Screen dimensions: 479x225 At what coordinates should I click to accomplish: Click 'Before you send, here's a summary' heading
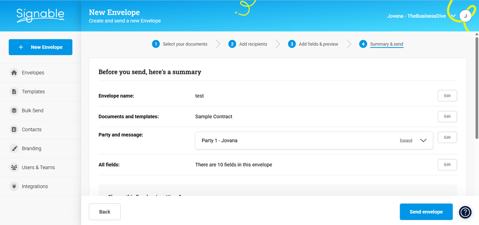[x=150, y=72]
